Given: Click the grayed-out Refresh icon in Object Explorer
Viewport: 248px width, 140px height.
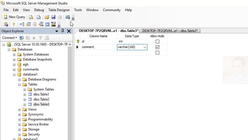Looking at the screenshot, I should pyautogui.click(x=47, y=38).
